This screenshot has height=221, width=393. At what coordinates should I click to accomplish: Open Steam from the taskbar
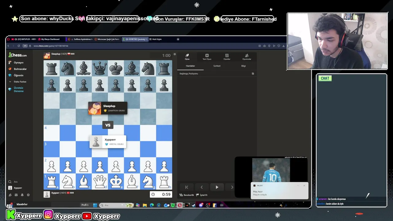point(194,205)
